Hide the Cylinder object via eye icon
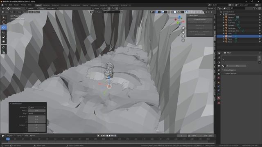Image resolution: width=262 pixels, height=147 pixels. pyautogui.click(x=260, y=25)
